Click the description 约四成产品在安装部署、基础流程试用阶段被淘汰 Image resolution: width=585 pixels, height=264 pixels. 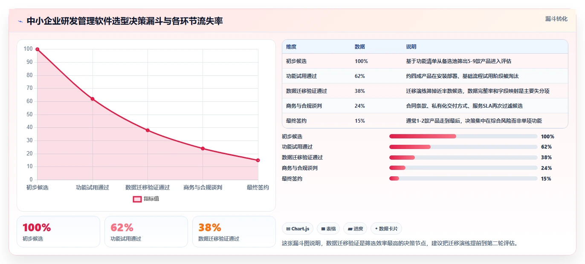(463, 76)
